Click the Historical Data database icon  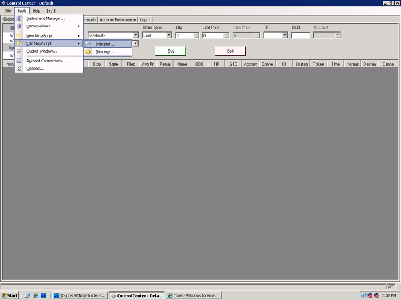(19, 26)
